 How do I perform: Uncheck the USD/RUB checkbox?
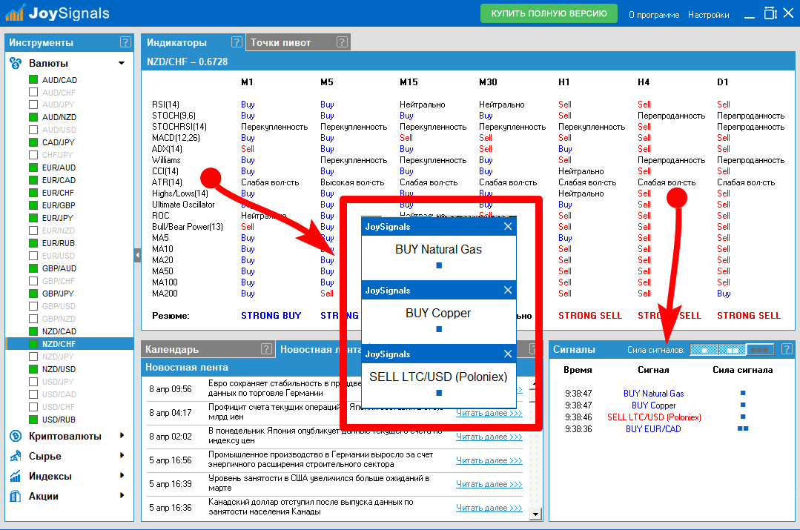coord(33,420)
